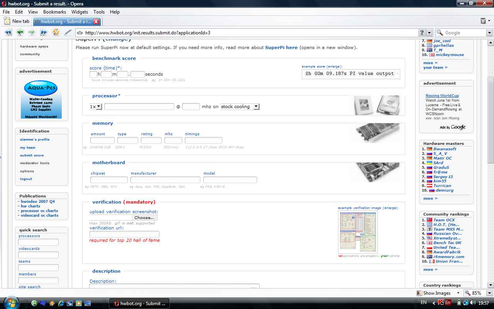Click the hwbot.org taskbar window button

(139, 303)
